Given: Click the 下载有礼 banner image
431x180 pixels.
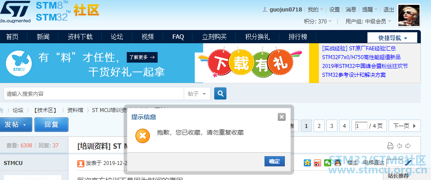Looking at the screenshot, I should click(x=250, y=63).
